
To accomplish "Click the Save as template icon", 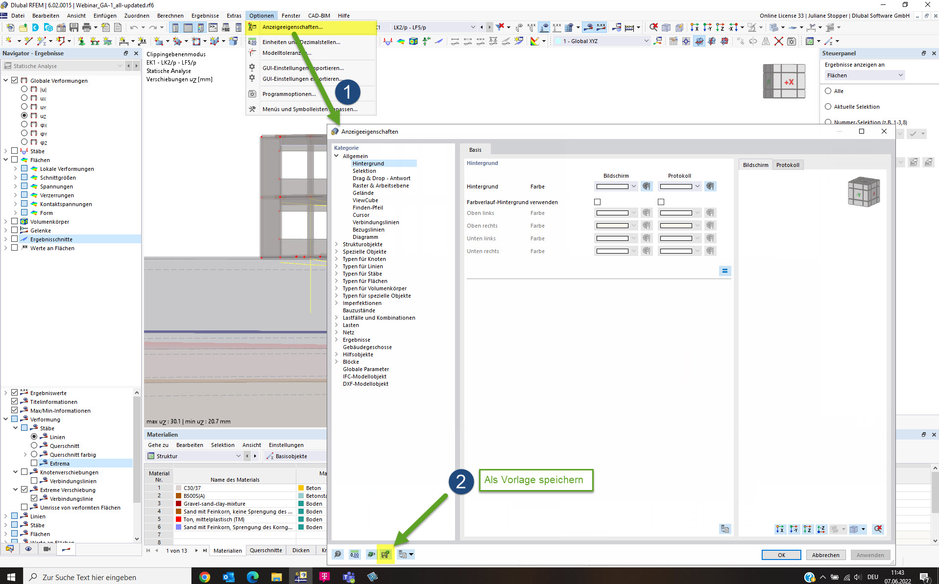I will coord(385,555).
